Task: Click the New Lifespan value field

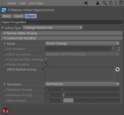Action: click(x=53, y=101)
